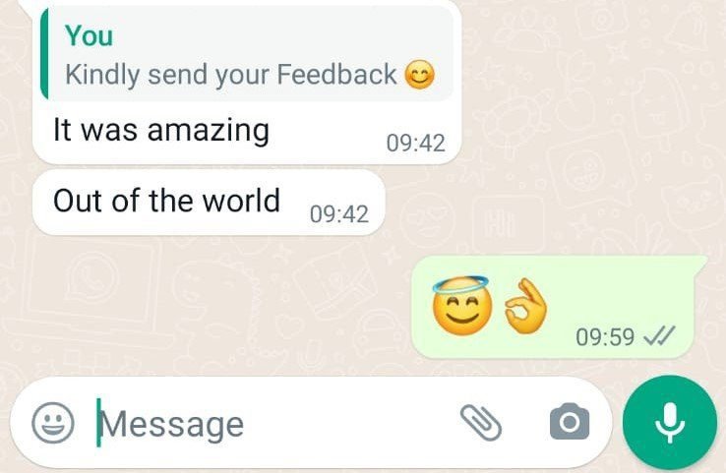
Task: Open the emoji picker in message bar
Action: (53, 423)
